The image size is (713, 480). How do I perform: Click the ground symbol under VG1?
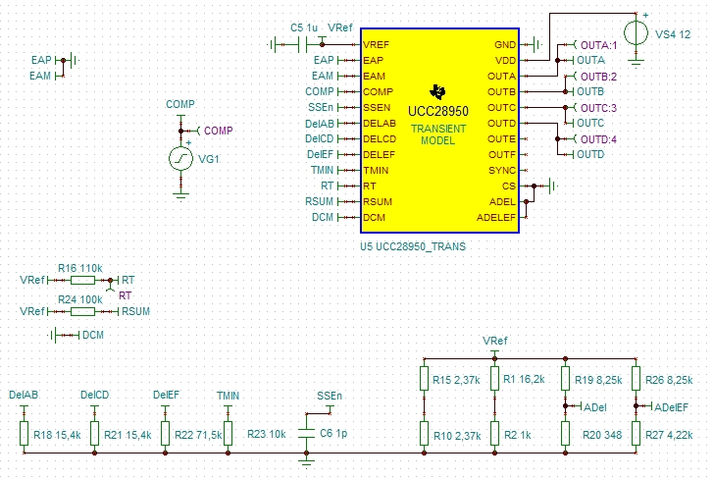(x=181, y=196)
